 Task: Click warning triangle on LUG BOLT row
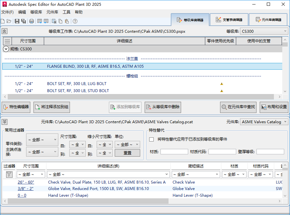tap(222, 84)
